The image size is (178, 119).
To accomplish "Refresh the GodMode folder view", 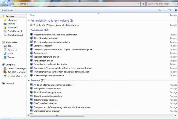I will 143,4.
